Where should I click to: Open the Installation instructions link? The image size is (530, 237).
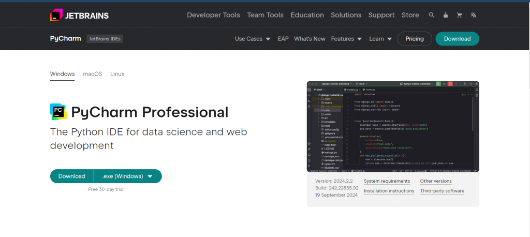(389, 191)
